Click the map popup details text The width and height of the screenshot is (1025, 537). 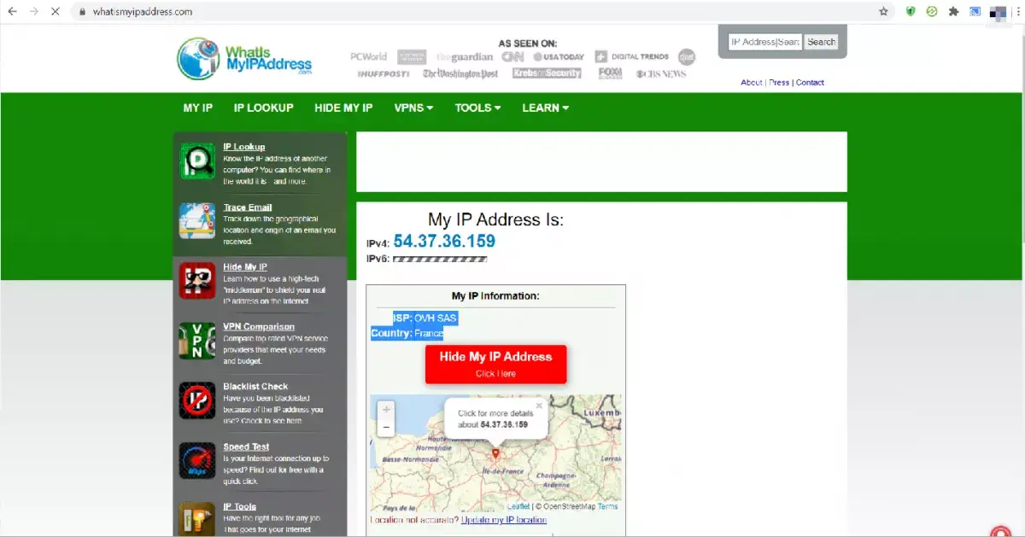click(495, 419)
